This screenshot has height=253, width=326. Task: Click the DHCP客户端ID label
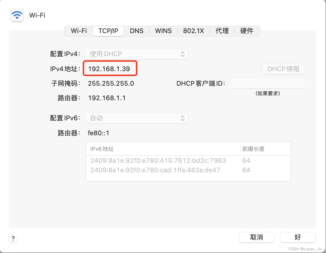coord(201,83)
